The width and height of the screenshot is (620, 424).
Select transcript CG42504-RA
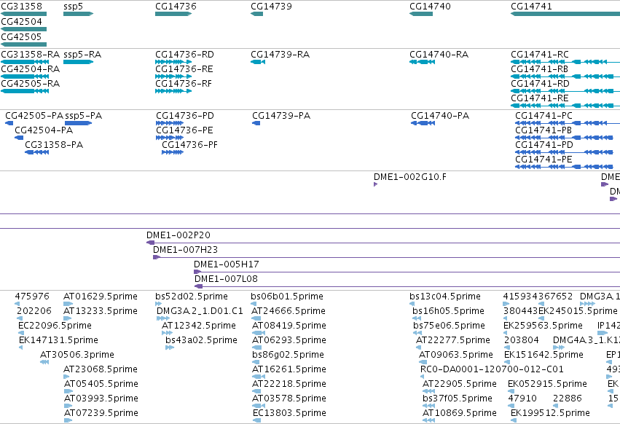coord(25,76)
